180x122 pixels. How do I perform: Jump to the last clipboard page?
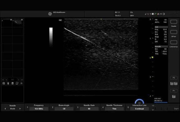pos(22,80)
